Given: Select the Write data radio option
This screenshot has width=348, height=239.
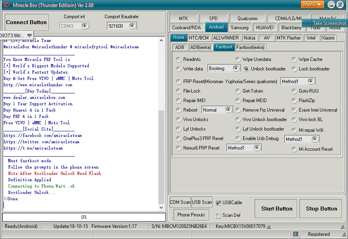Looking at the screenshot, I should 179,69.
